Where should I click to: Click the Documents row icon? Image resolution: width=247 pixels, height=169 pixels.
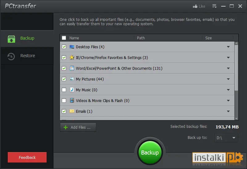pyautogui.click(x=72, y=68)
